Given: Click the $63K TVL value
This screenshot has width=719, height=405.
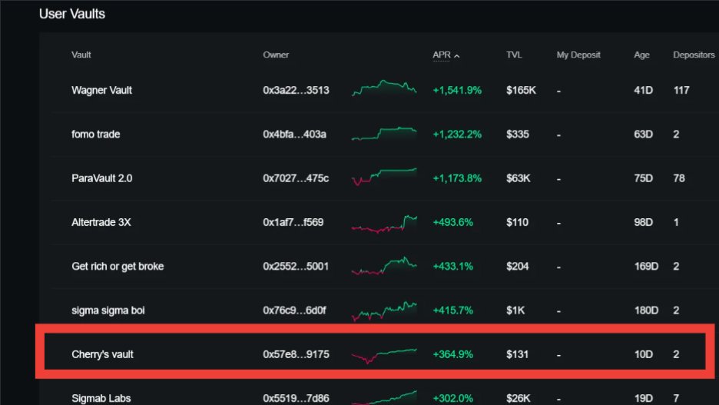Looking at the screenshot, I should tap(519, 178).
